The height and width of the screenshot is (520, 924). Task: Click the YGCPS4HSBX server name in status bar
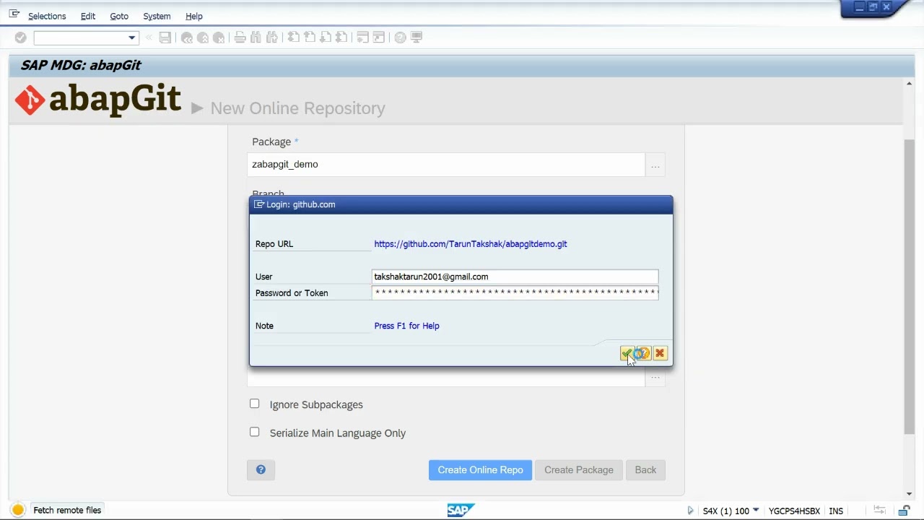pyautogui.click(x=794, y=511)
